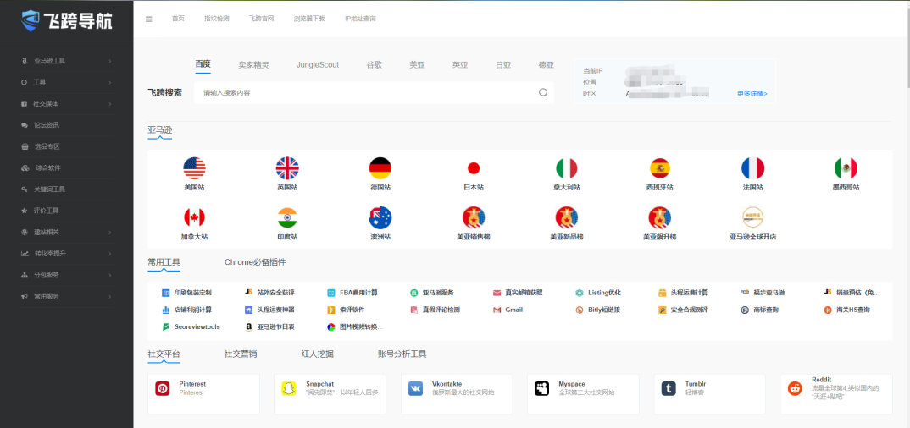Expand the 建站相关 sidebar section
The height and width of the screenshot is (428, 910).
(x=67, y=233)
